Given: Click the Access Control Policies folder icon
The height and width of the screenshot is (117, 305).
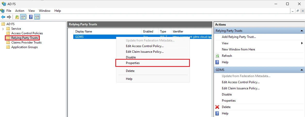Looking at the screenshot, I should (8, 33).
